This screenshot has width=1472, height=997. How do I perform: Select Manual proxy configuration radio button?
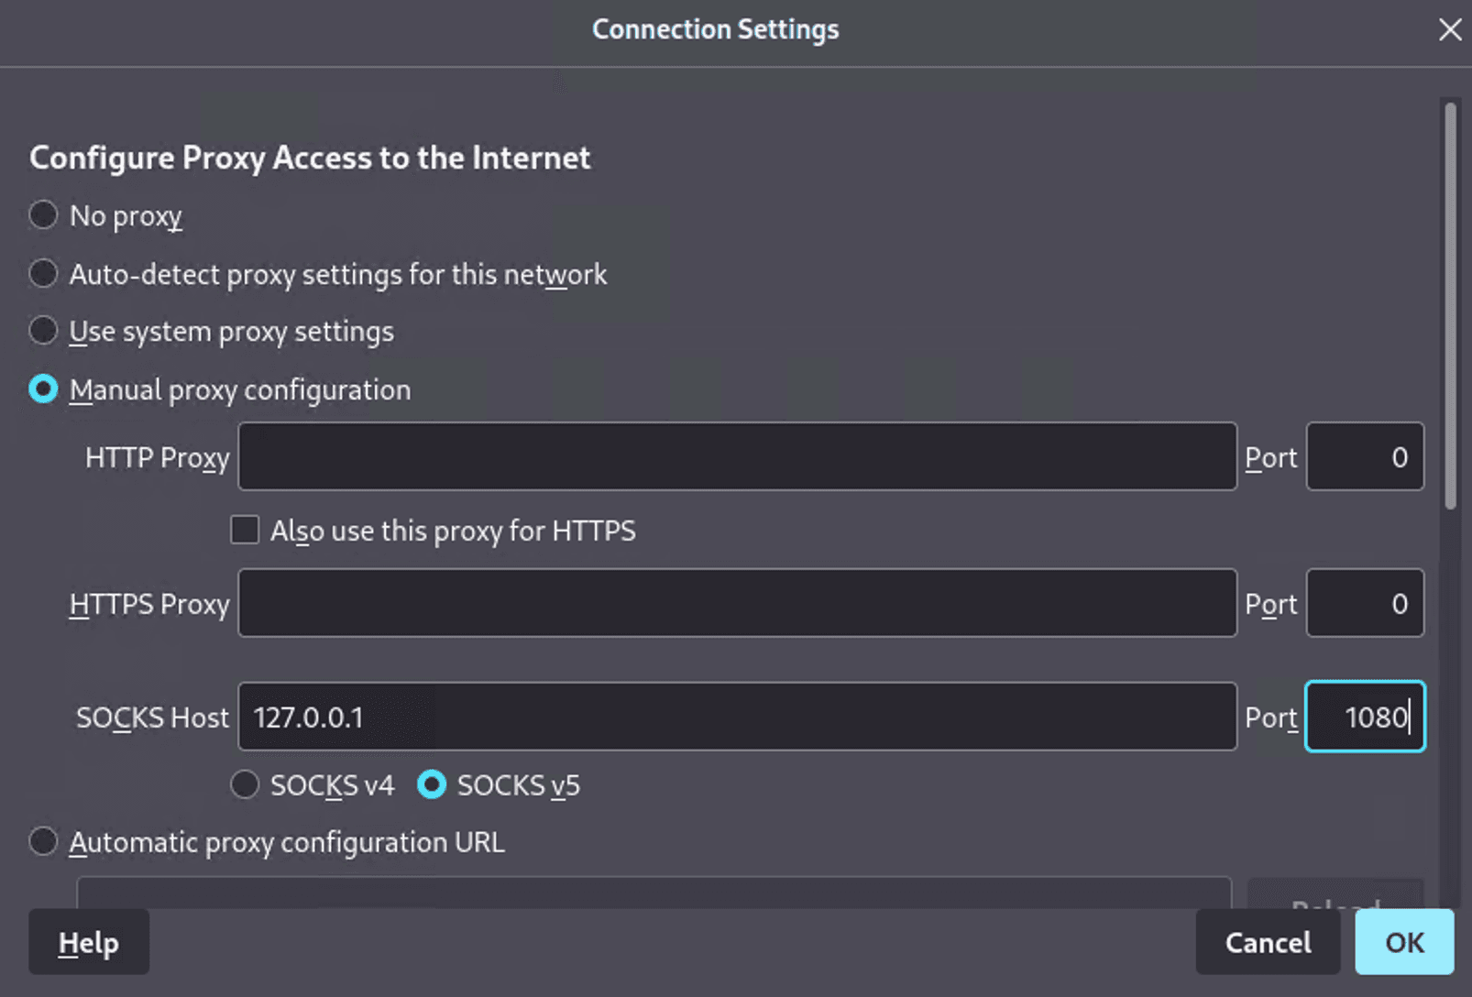coord(43,389)
